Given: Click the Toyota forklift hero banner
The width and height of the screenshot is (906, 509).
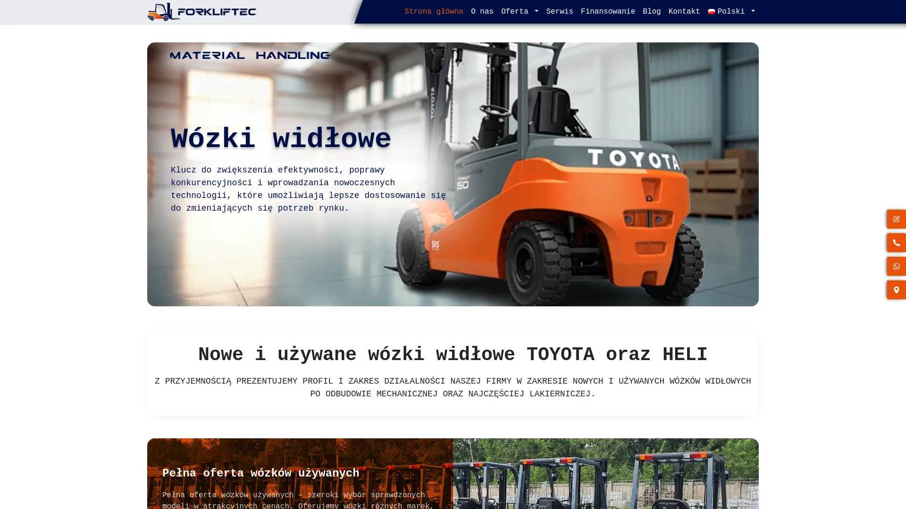Looking at the screenshot, I should 453,174.
